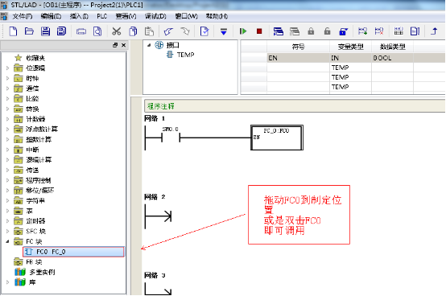Select TEMP under 接口 tree
Screen dimensions: 446x296
pos(180,55)
